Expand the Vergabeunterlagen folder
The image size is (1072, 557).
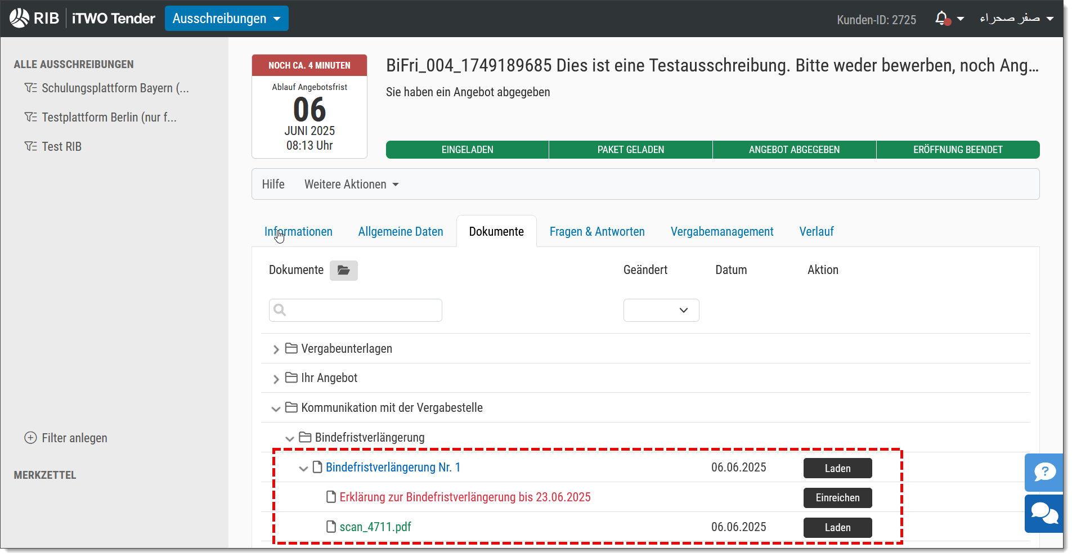(x=276, y=349)
